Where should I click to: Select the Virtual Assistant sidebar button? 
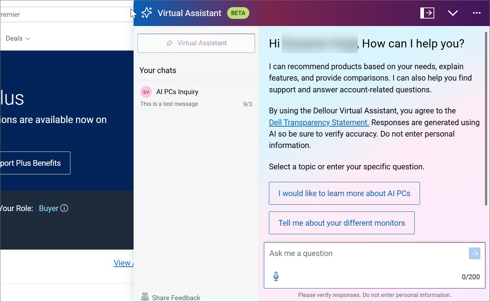coord(196,43)
